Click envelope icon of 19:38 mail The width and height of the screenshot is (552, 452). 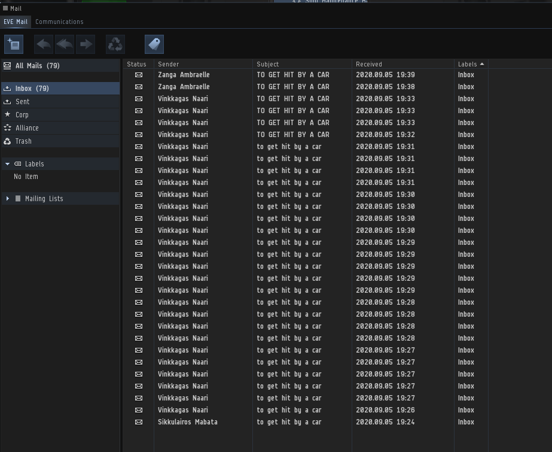pyautogui.click(x=139, y=87)
